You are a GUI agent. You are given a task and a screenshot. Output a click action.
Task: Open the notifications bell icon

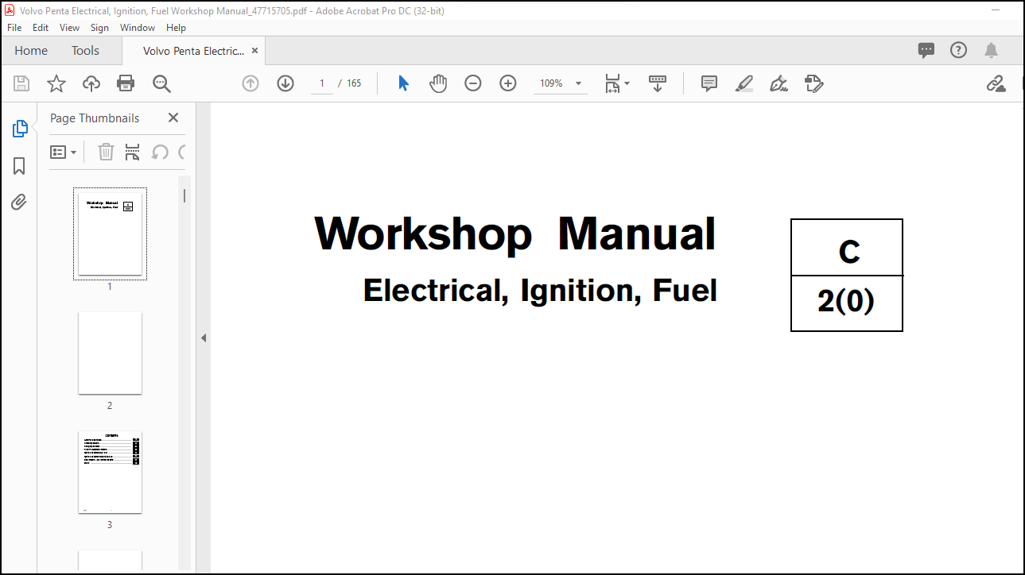pos(991,51)
